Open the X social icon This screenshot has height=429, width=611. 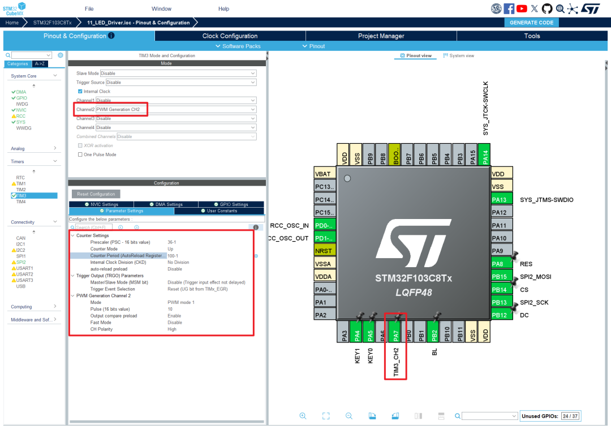534,8
